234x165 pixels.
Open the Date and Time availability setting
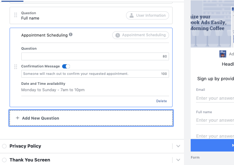[x=53, y=90]
